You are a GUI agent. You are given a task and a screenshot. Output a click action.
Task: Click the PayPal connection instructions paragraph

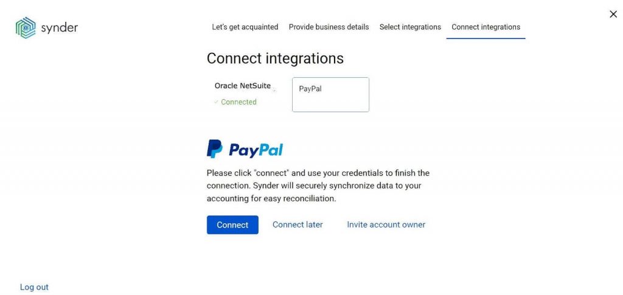pos(318,186)
